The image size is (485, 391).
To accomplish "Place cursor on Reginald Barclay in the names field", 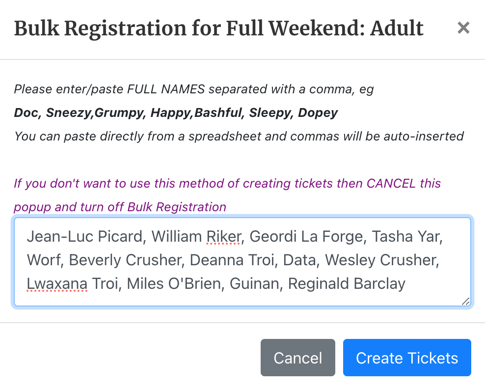I will click(347, 283).
